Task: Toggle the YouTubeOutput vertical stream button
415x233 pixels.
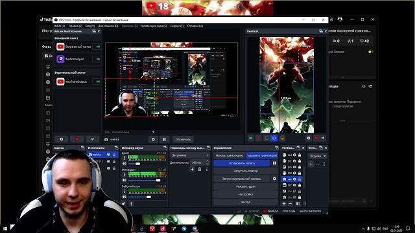Action: click(x=98, y=82)
